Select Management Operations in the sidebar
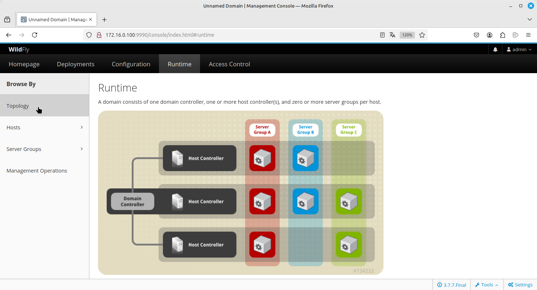Image resolution: width=537 pixels, height=290 pixels. (37, 171)
